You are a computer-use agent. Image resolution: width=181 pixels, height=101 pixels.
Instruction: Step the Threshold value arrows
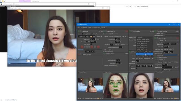[120, 42]
